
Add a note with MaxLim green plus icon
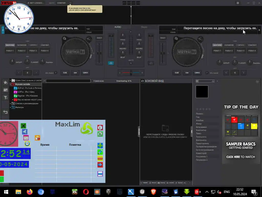pyautogui.click(x=100, y=145)
